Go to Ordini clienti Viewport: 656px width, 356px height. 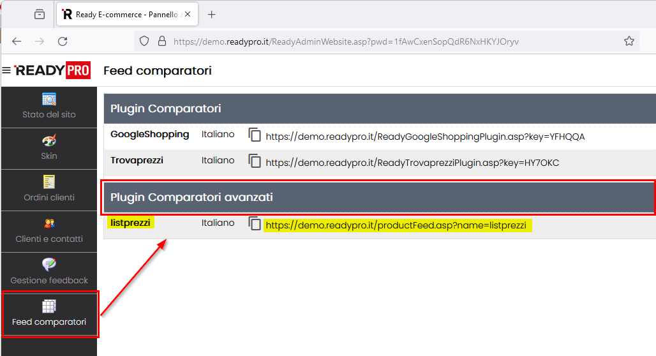(49, 190)
